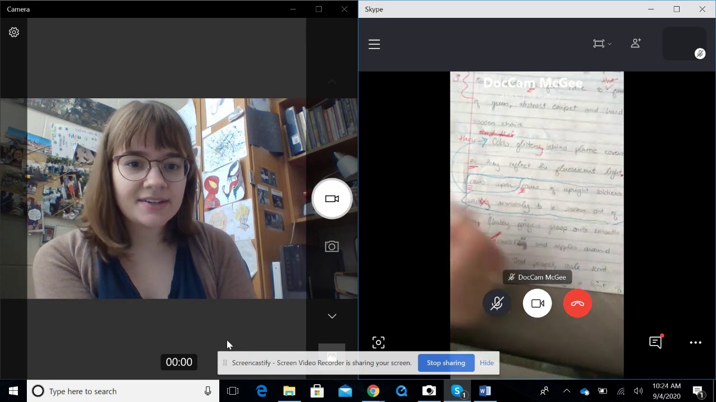End the Skype call with red hang-up button

click(x=577, y=303)
